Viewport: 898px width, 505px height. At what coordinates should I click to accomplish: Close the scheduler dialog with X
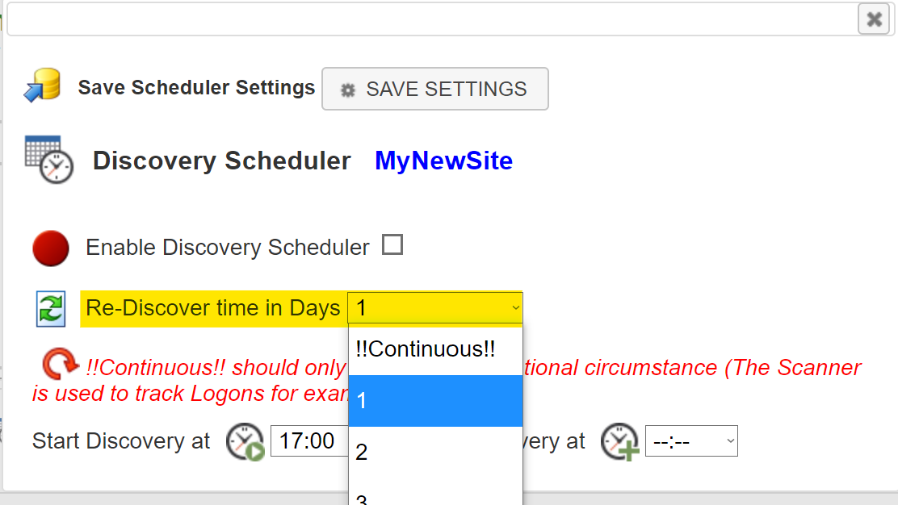tap(874, 19)
